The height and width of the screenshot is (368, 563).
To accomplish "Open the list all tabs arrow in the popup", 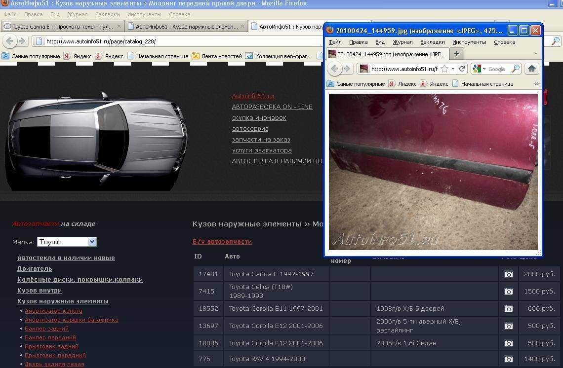I will click(x=536, y=54).
